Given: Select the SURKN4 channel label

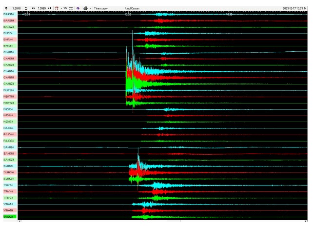Looking at the screenshot, I should (x=9, y=172).
